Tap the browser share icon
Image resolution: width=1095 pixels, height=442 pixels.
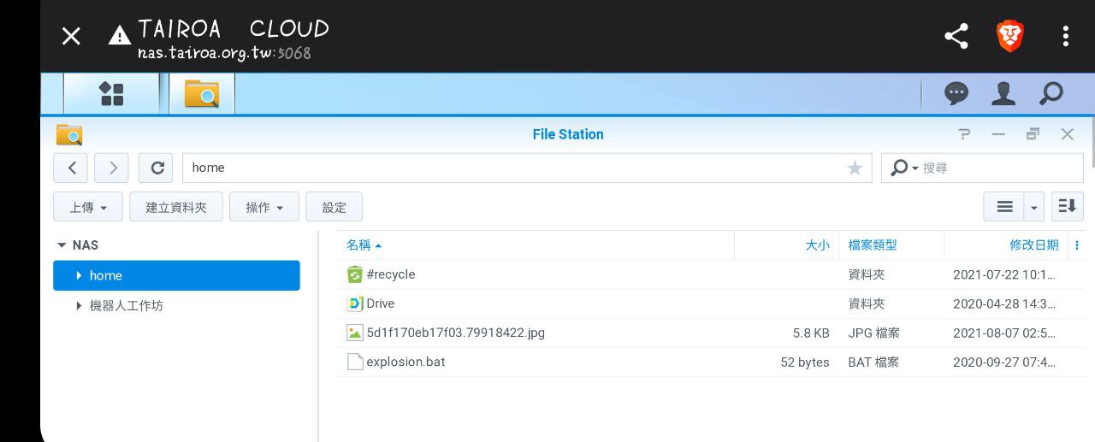956,36
